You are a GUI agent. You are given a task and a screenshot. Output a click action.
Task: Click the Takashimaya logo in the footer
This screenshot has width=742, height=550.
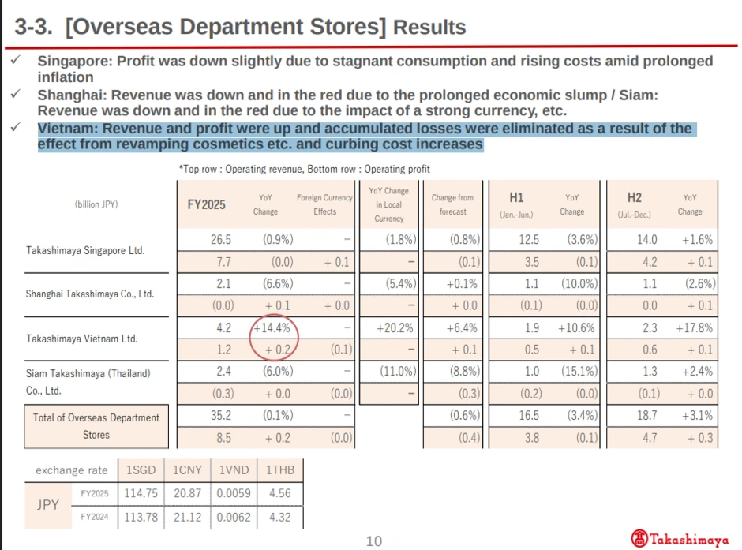coord(680,539)
